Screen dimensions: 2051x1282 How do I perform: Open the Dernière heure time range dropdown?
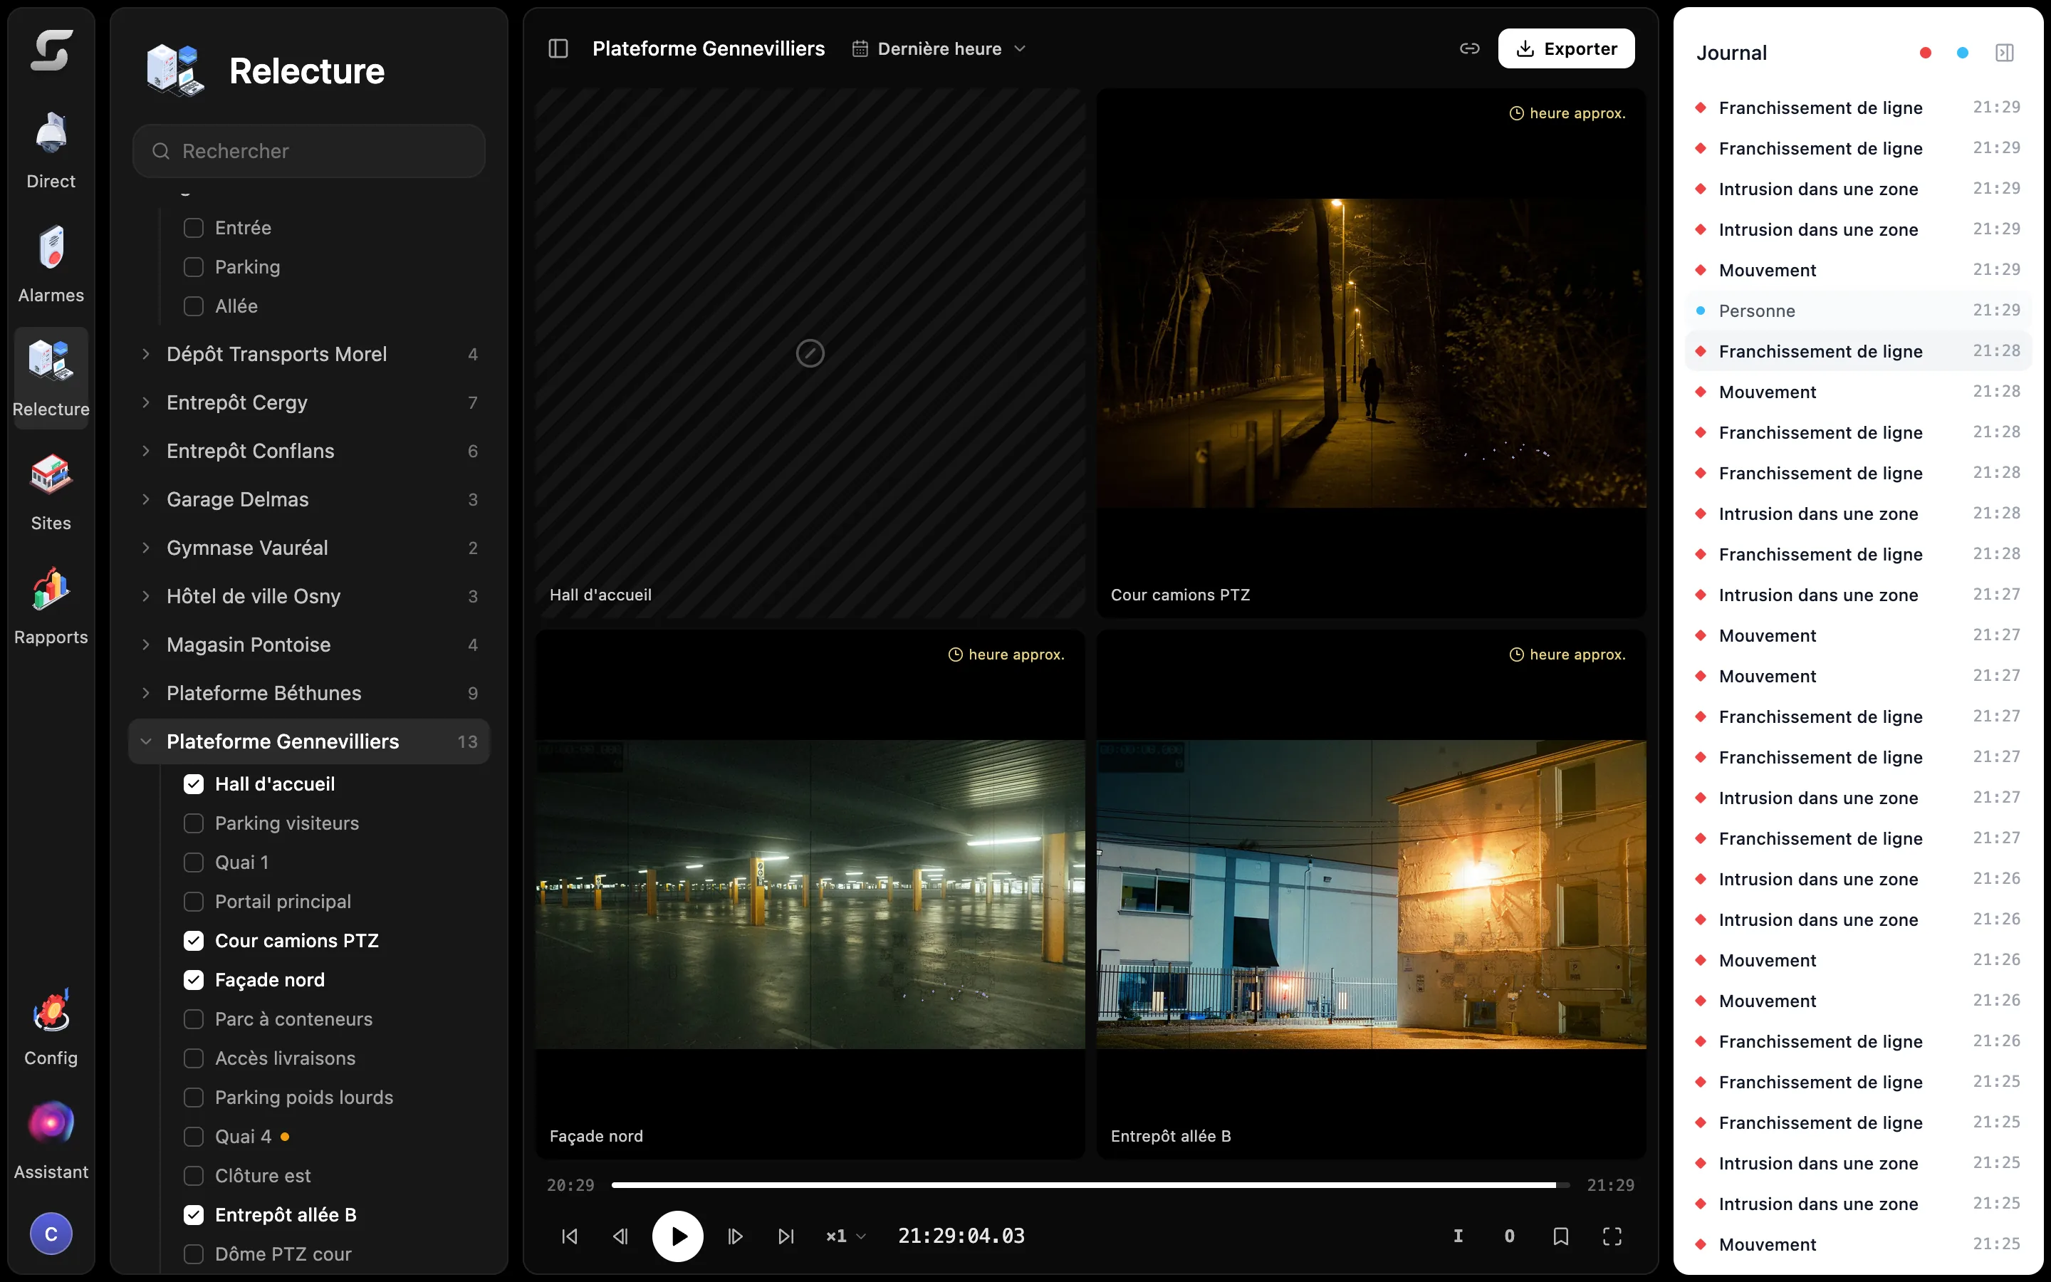click(939, 49)
